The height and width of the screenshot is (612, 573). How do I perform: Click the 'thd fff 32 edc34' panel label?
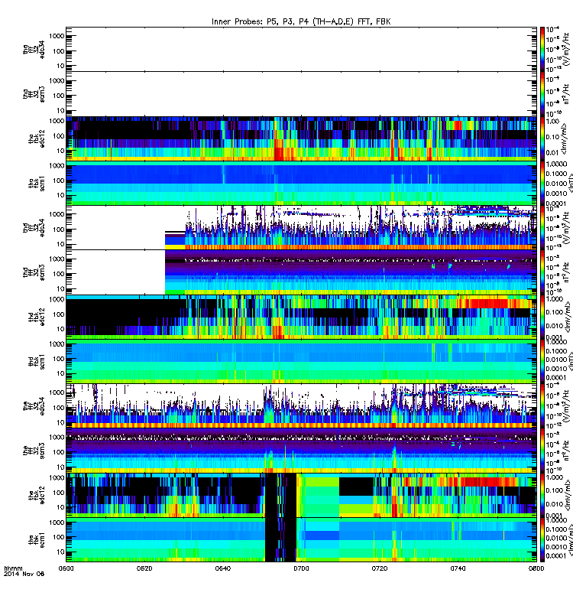pyautogui.click(x=34, y=227)
